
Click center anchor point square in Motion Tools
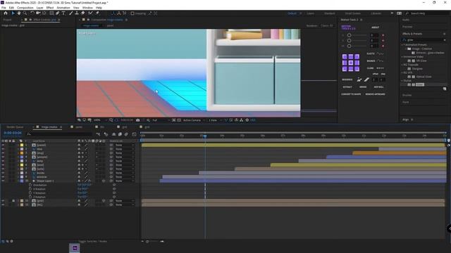pos(351,63)
